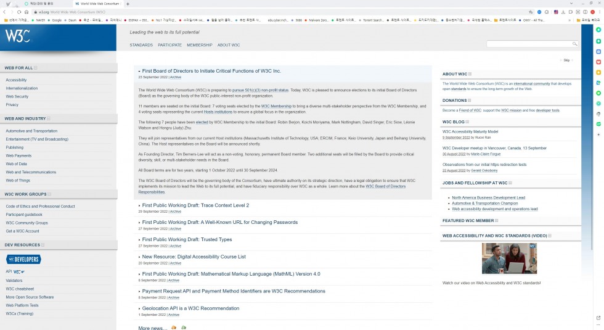604x330 pixels.
Task: Click the browser forward arrow
Action: click(x=12, y=12)
